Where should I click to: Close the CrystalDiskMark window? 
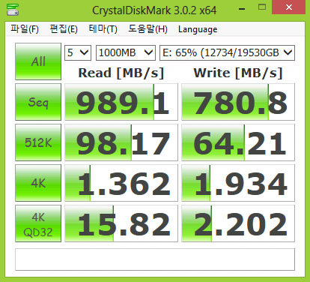289,7
